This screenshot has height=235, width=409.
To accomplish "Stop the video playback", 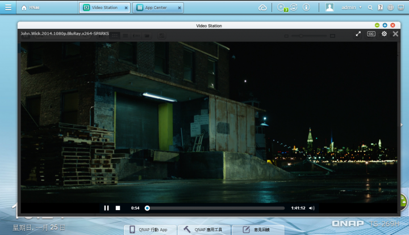I will (x=118, y=208).
